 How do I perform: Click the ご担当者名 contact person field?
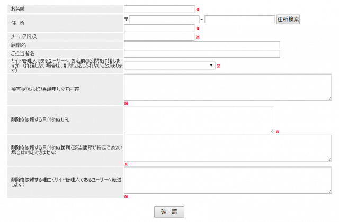202,54
